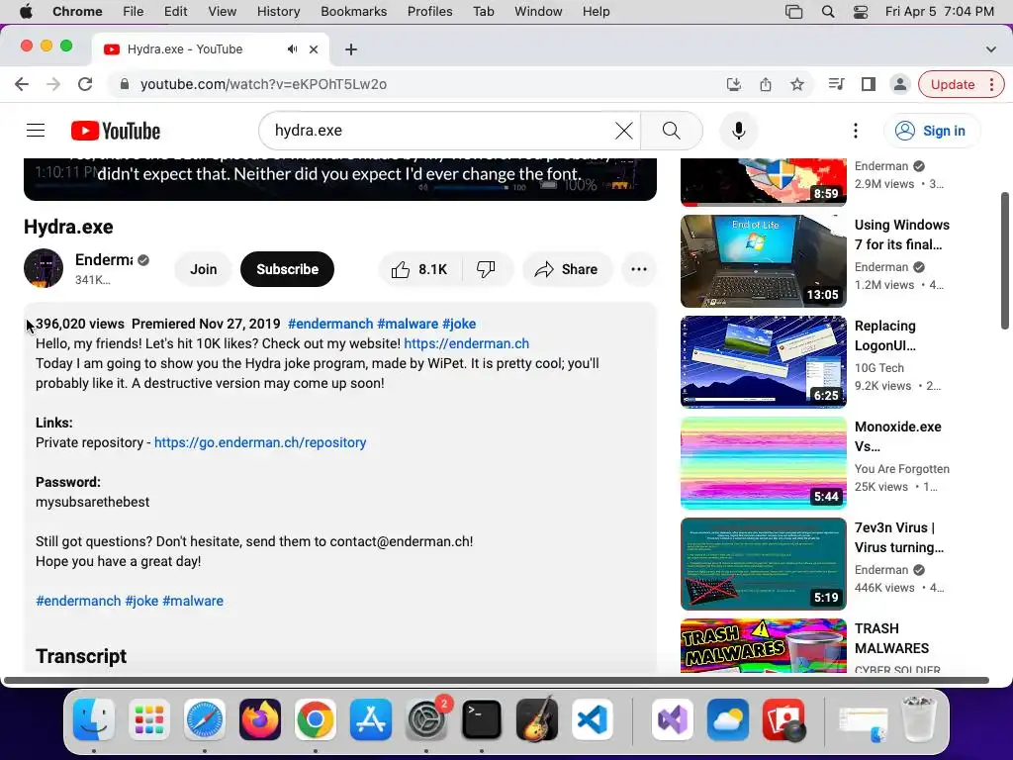This screenshot has height=760, width=1013.
Task: Open the History menu
Action: (x=278, y=12)
